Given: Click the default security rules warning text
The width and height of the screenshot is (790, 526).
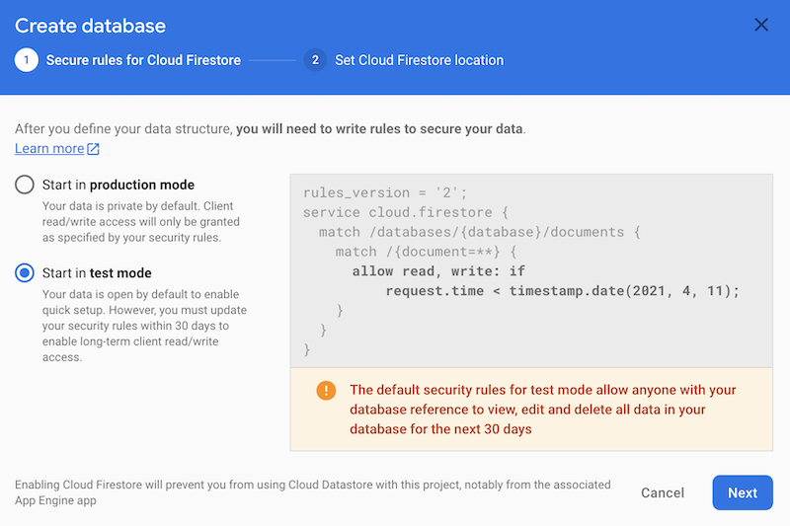Looking at the screenshot, I should (x=542, y=410).
